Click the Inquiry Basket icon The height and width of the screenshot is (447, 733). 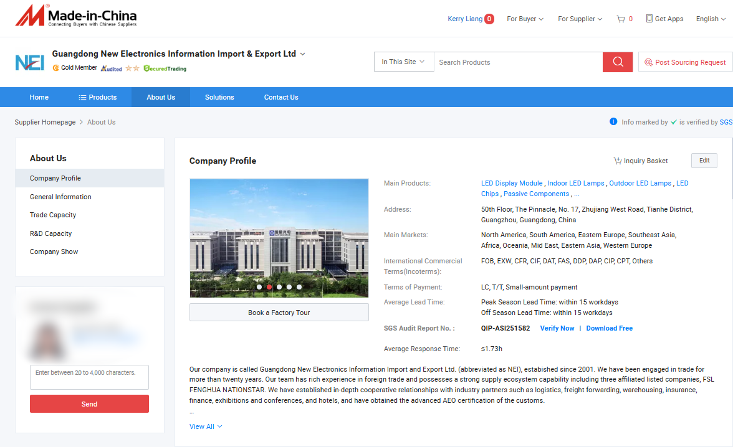(x=617, y=161)
